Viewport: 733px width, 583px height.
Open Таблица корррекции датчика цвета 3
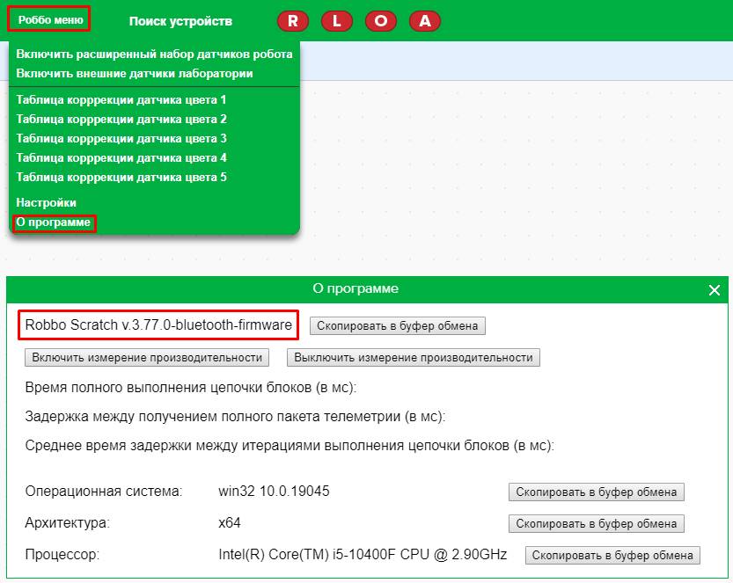tap(121, 138)
